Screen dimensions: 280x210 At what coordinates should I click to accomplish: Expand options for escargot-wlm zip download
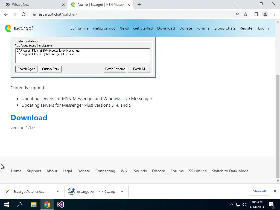point(122,191)
